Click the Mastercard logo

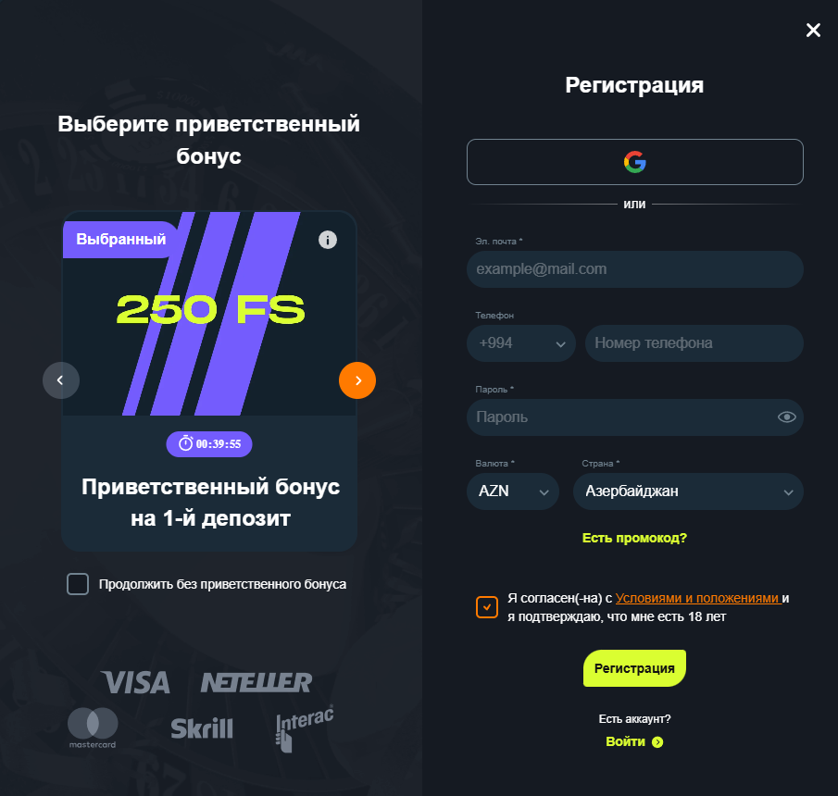(x=93, y=728)
